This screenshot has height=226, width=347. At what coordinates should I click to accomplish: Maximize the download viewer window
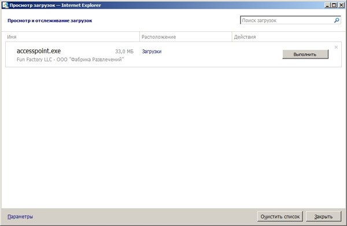pos(334,5)
